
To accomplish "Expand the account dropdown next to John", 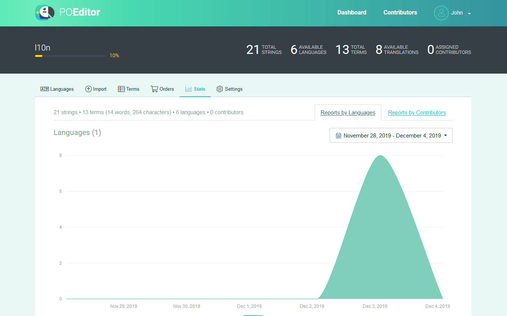I will click(x=469, y=13).
